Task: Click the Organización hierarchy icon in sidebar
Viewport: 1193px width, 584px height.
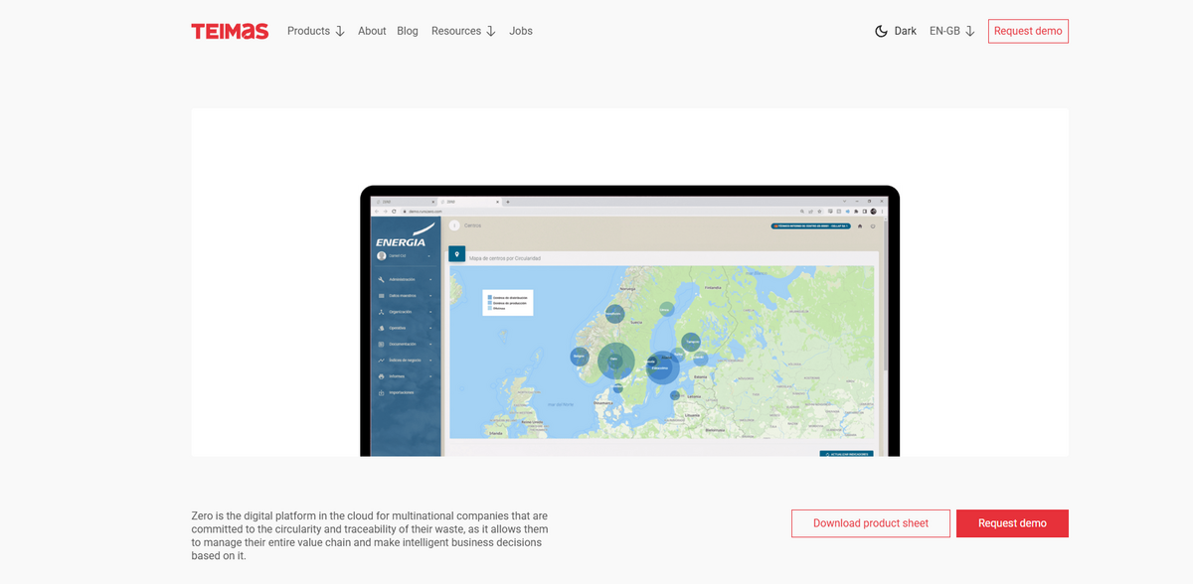Action: 382,312
